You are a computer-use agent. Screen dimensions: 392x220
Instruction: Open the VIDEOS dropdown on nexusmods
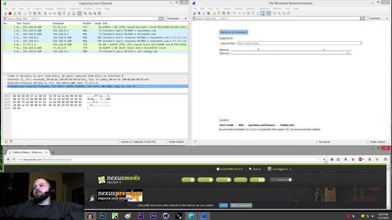click(224, 180)
